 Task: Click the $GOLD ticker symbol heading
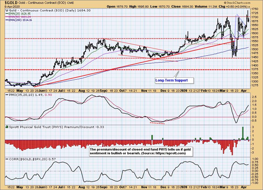[11, 3]
